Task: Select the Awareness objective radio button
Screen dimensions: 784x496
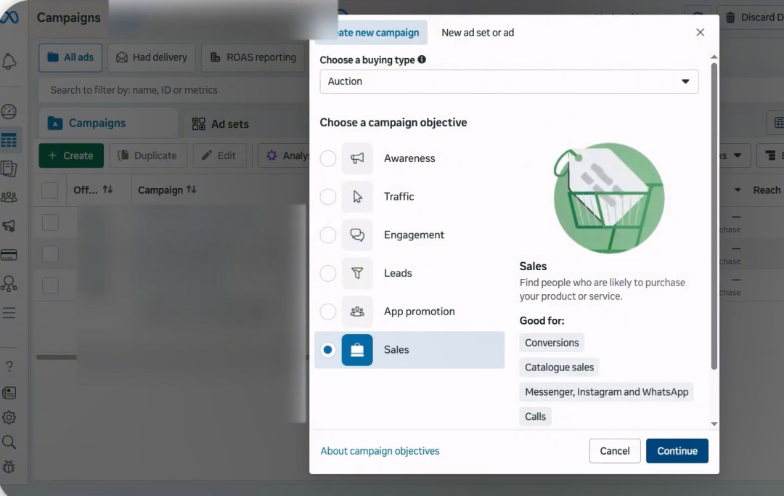Action: coord(328,158)
